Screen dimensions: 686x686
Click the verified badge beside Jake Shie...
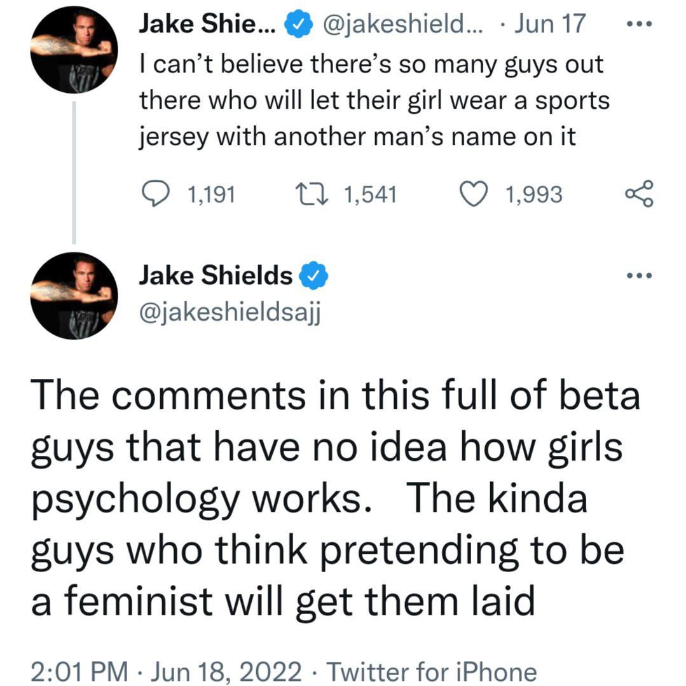[299, 24]
